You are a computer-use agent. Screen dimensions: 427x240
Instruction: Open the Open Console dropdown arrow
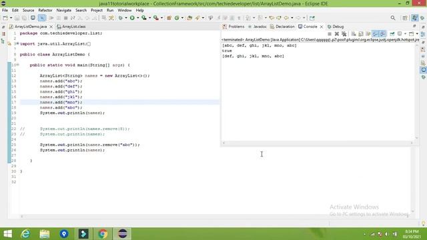[x=417, y=34]
